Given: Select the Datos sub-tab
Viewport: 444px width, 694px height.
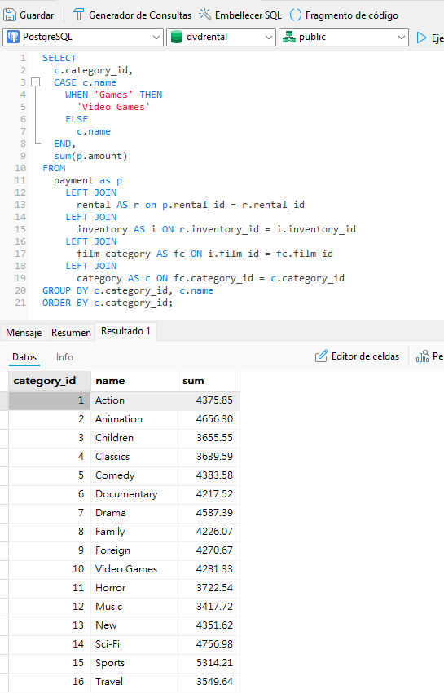Looking at the screenshot, I should coord(24,357).
